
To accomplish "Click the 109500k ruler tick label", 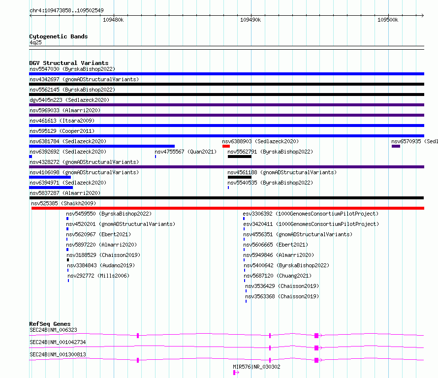I will pyautogui.click(x=388, y=20).
